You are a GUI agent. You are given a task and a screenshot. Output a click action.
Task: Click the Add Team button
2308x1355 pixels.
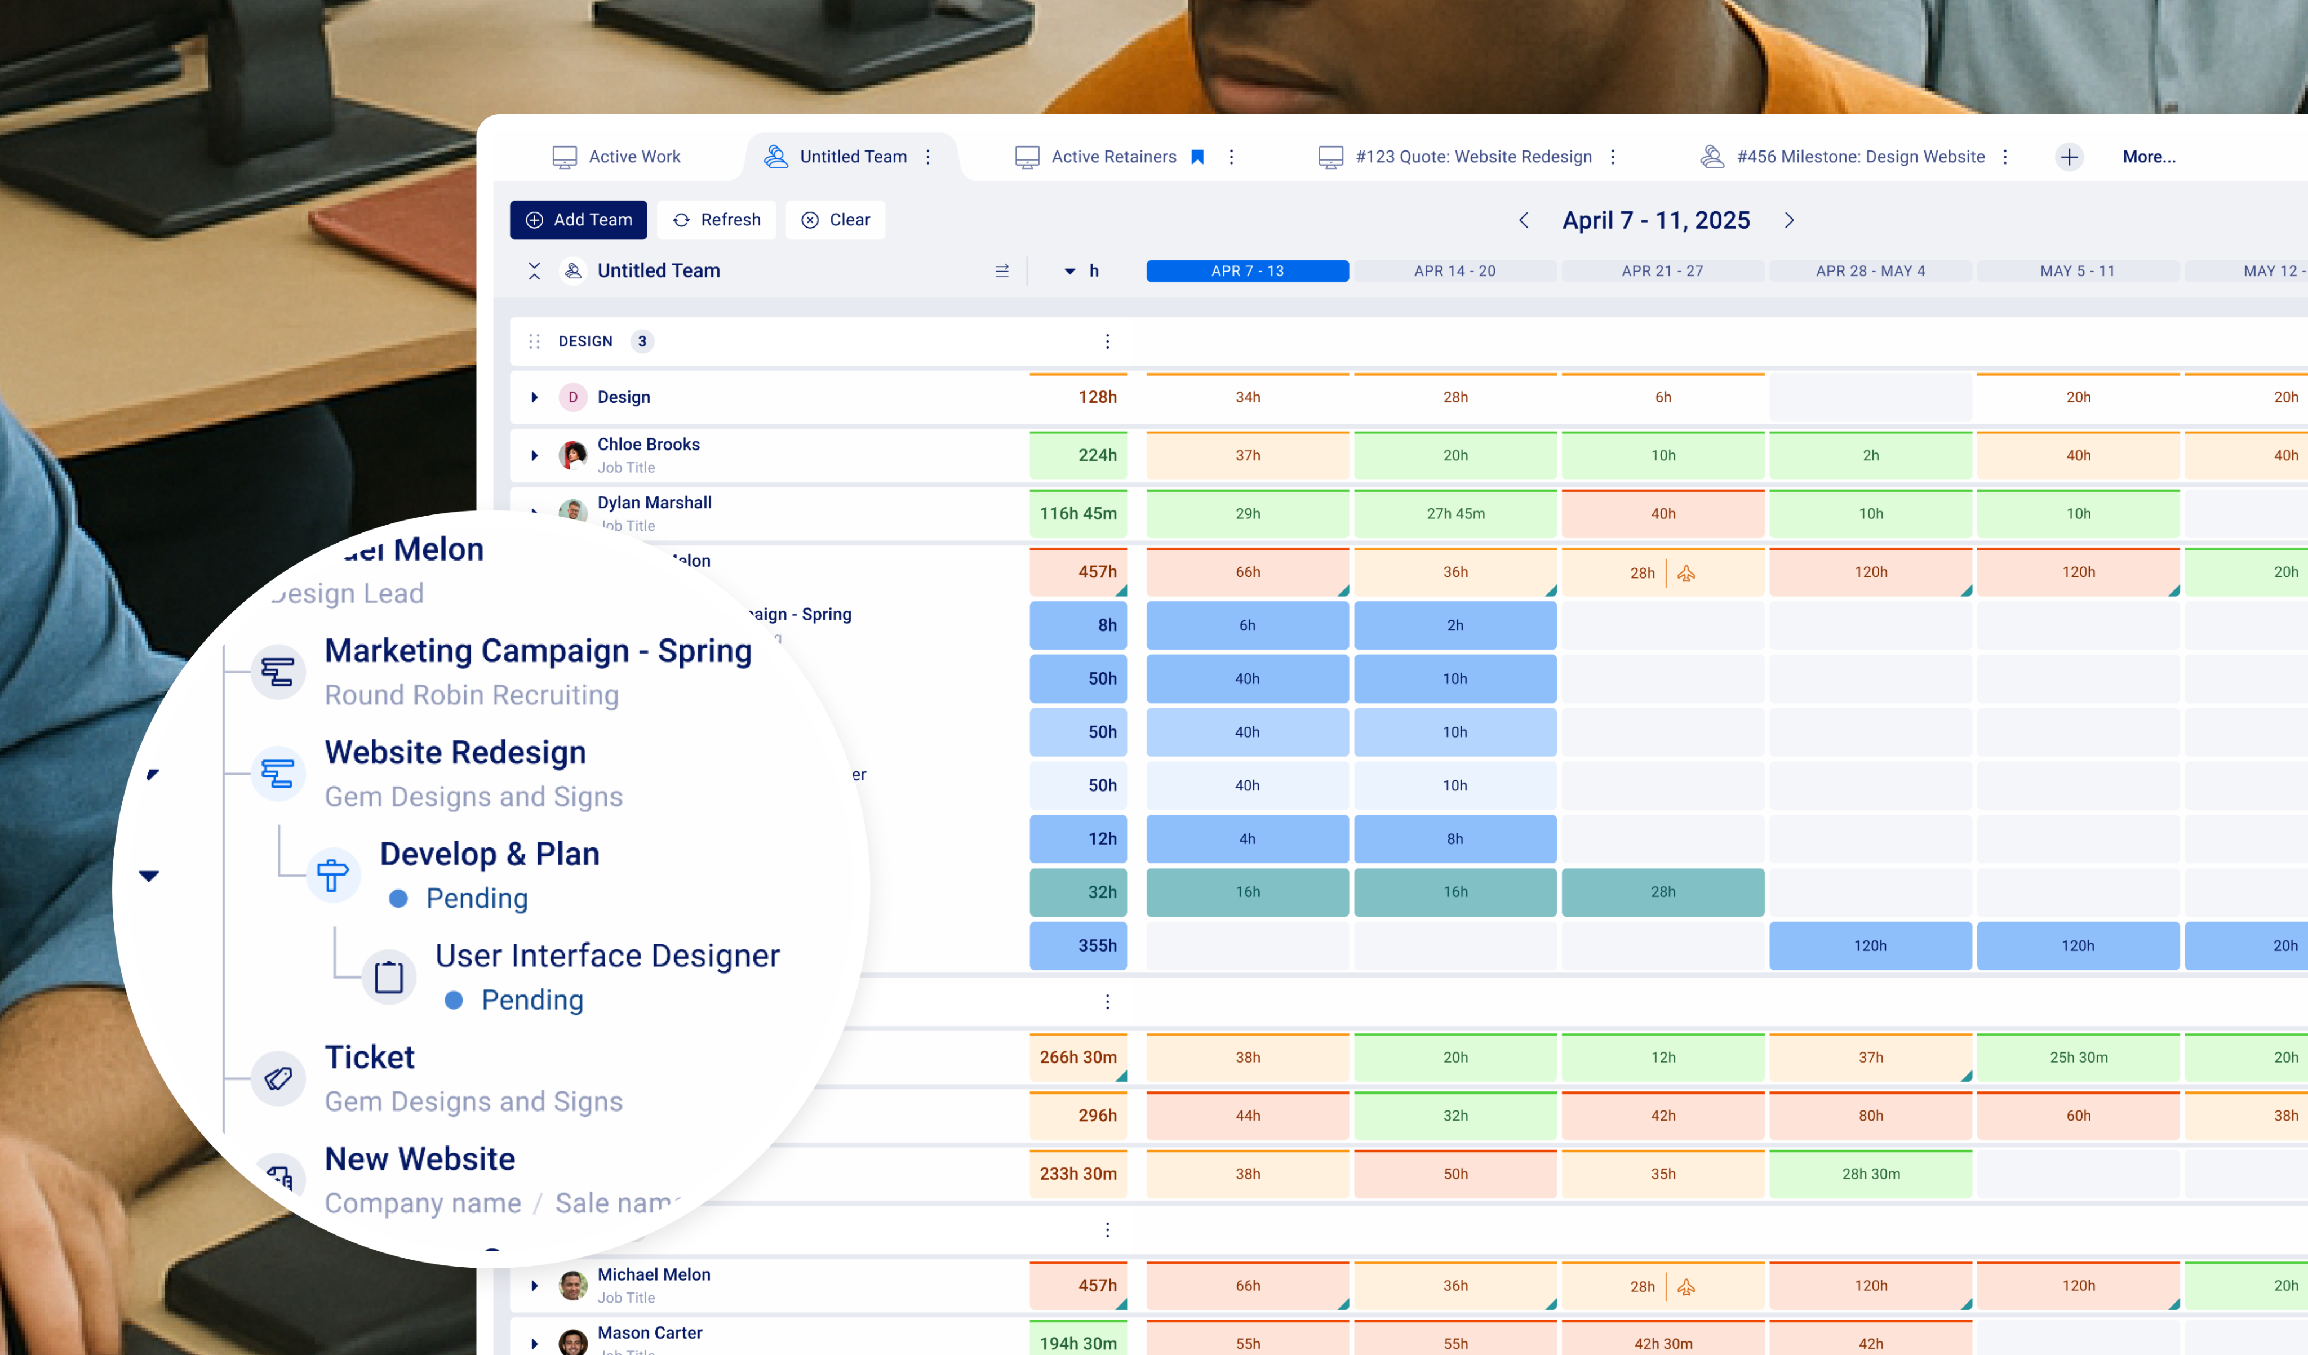[x=578, y=220]
